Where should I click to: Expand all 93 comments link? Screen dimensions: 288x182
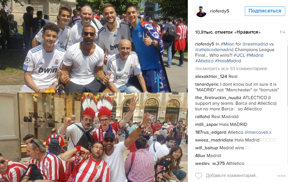(231, 69)
